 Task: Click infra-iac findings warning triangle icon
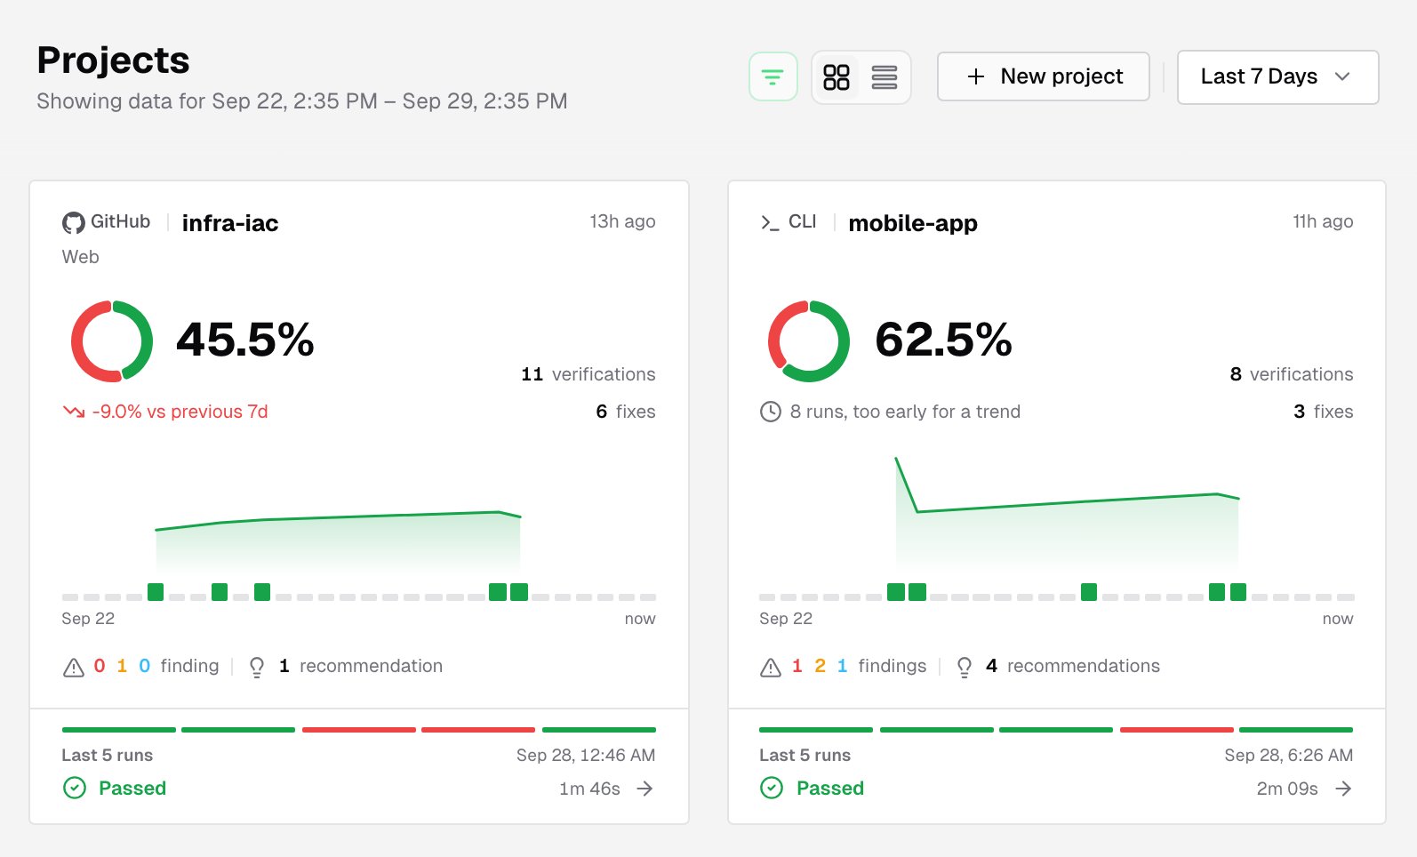click(74, 667)
